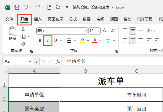Apply cell borders with grid icon
The height and width of the screenshot is (112, 163).
pos(69,41)
